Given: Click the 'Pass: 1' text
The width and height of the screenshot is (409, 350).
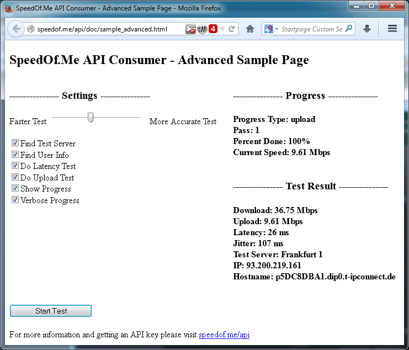Looking at the screenshot, I should [246, 130].
